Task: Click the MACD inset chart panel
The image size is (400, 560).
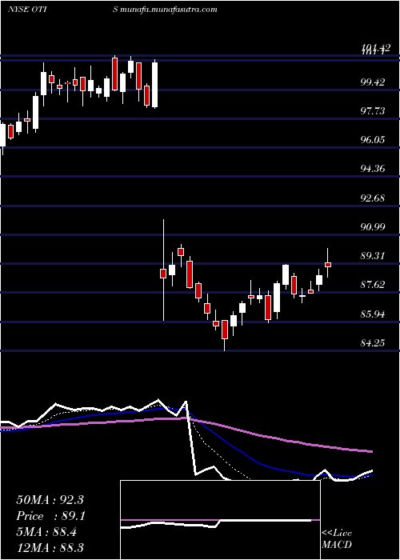Action: (x=220, y=520)
